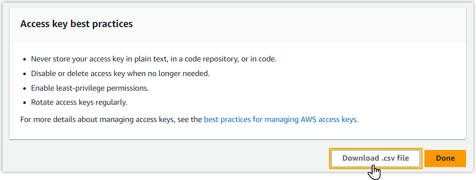Click the "Access key best practices" heading
476x180 pixels.
coord(77,24)
